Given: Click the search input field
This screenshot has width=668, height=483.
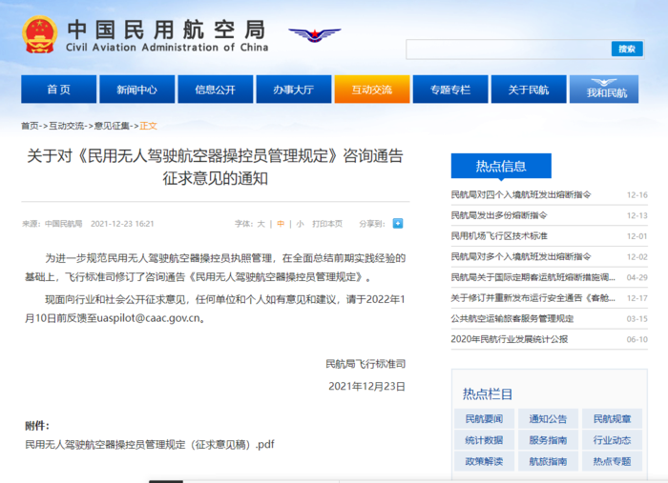Looking at the screenshot, I should click(x=508, y=49).
